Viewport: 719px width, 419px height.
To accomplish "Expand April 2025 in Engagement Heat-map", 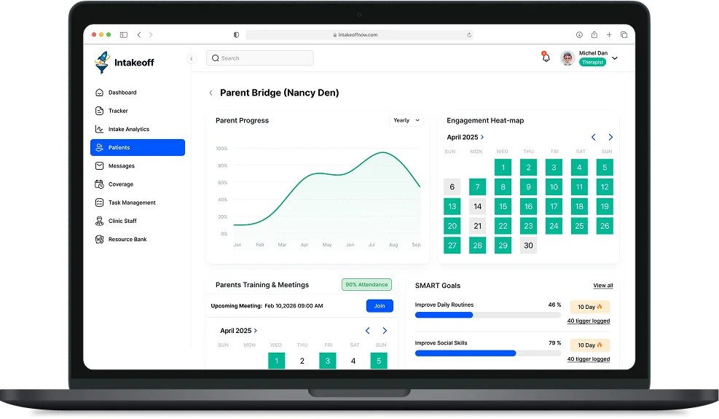I will click(x=465, y=137).
